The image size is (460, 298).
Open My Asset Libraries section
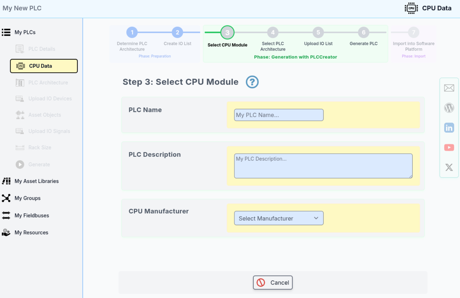[x=36, y=181]
